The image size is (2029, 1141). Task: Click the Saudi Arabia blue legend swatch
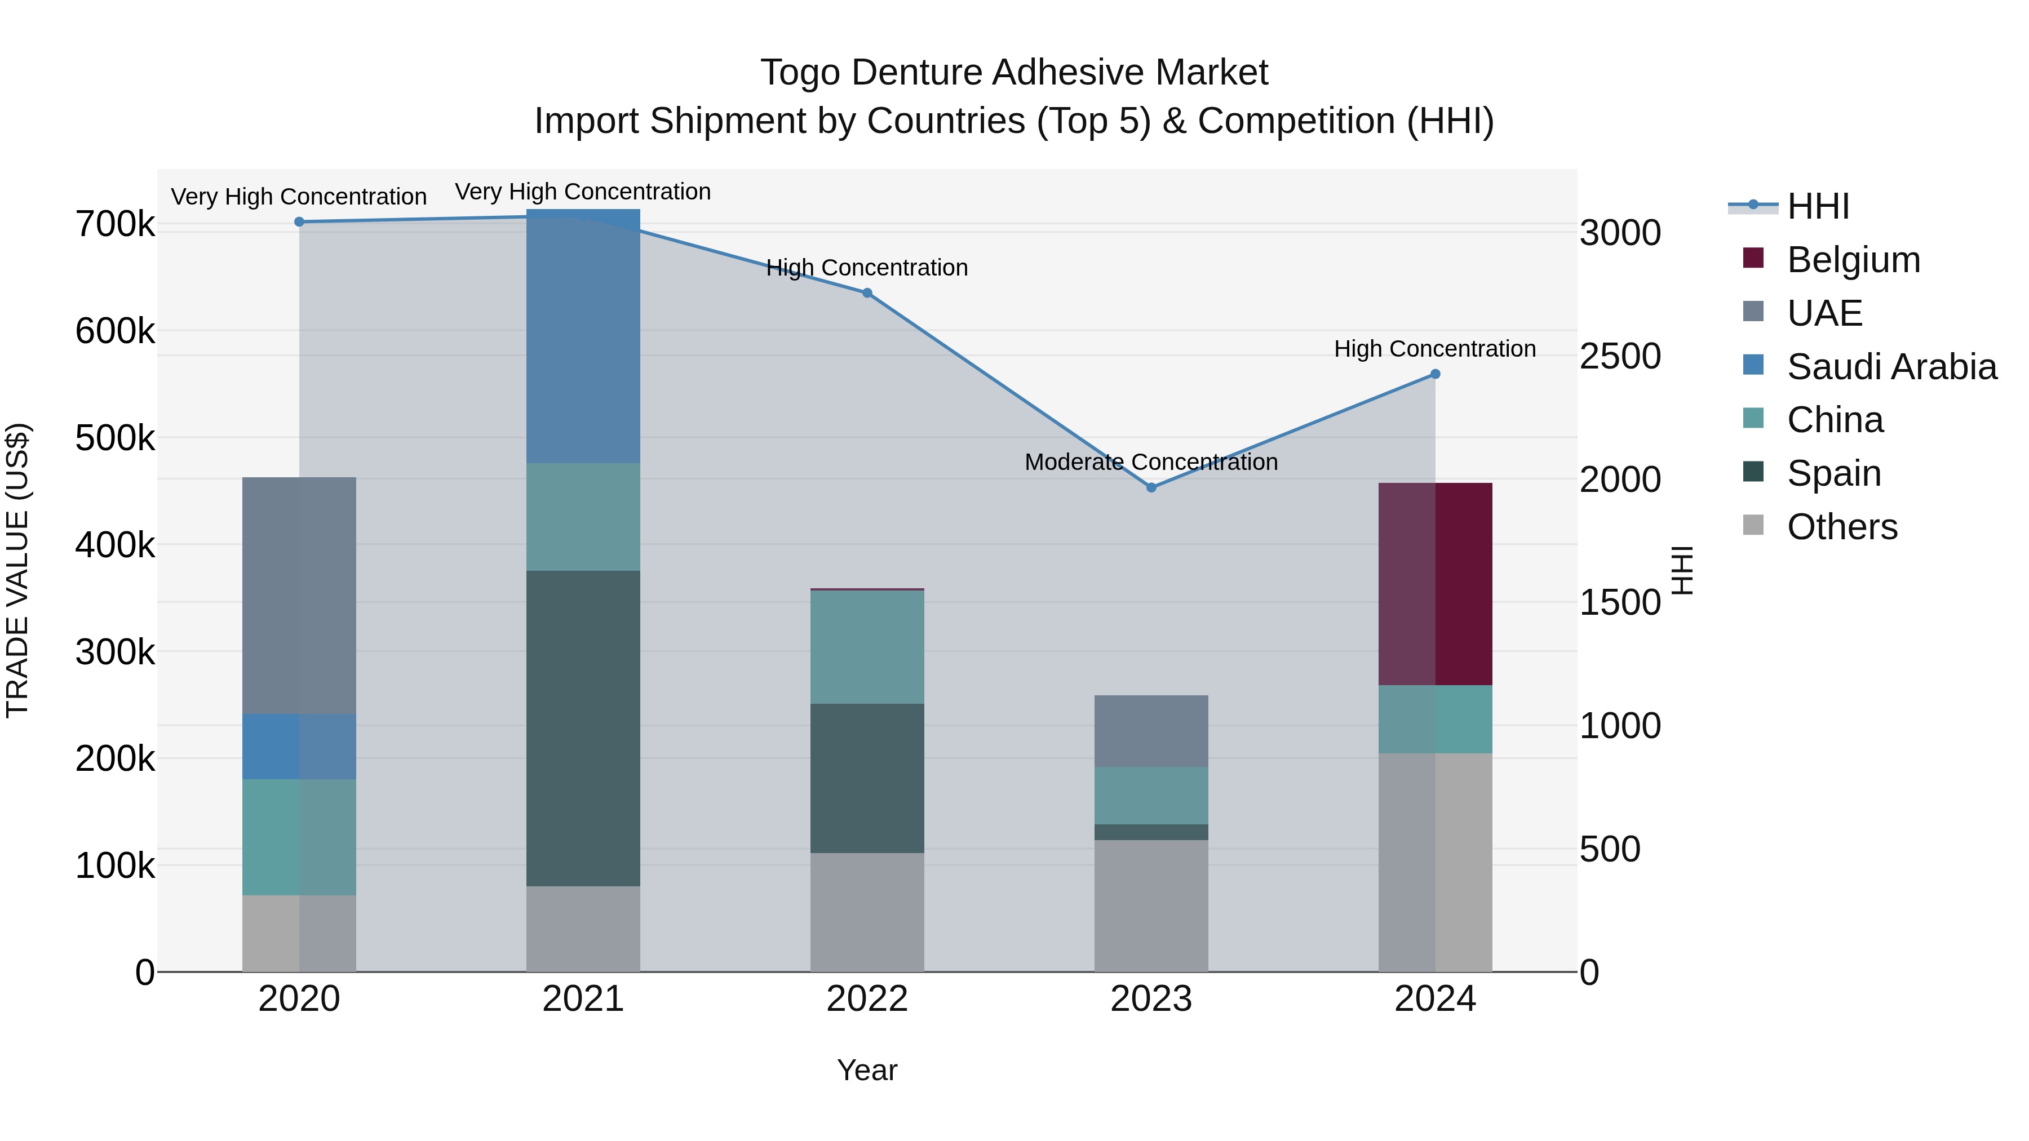(x=1753, y=365)
